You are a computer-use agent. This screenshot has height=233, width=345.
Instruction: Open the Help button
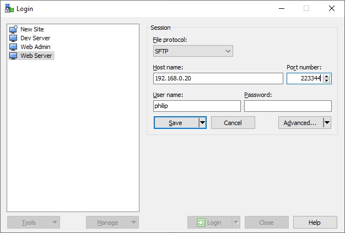(315, 223)
